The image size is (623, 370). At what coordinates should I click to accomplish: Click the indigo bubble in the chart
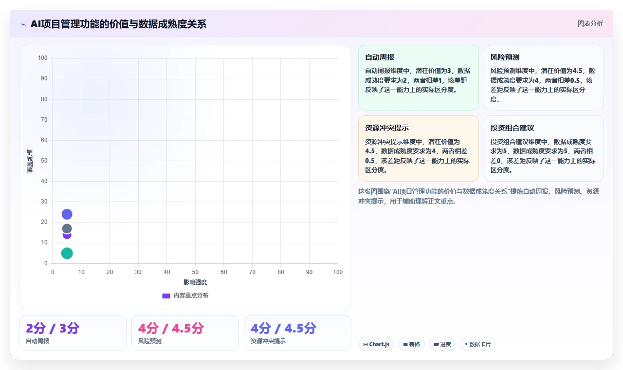coord(67,214)
